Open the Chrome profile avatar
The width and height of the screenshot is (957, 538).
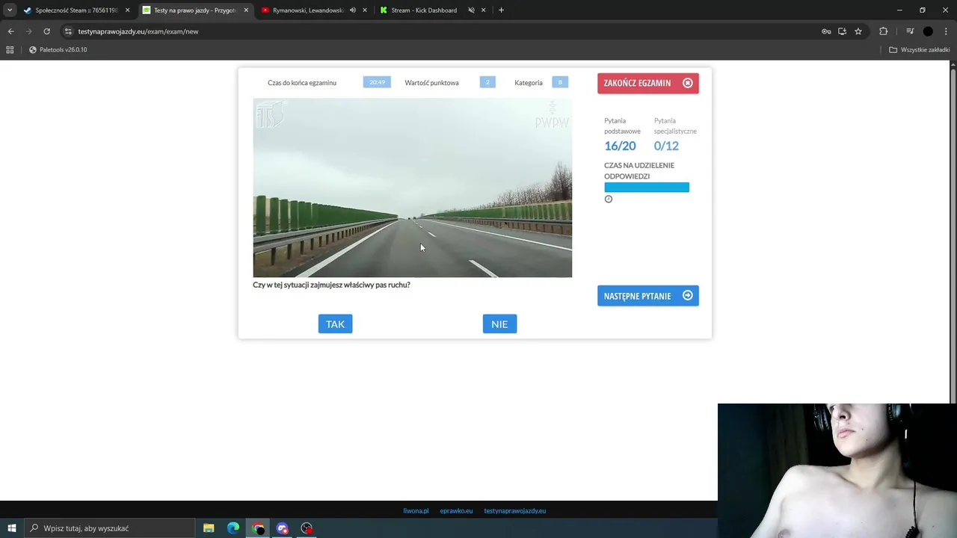tap(928, 31)
